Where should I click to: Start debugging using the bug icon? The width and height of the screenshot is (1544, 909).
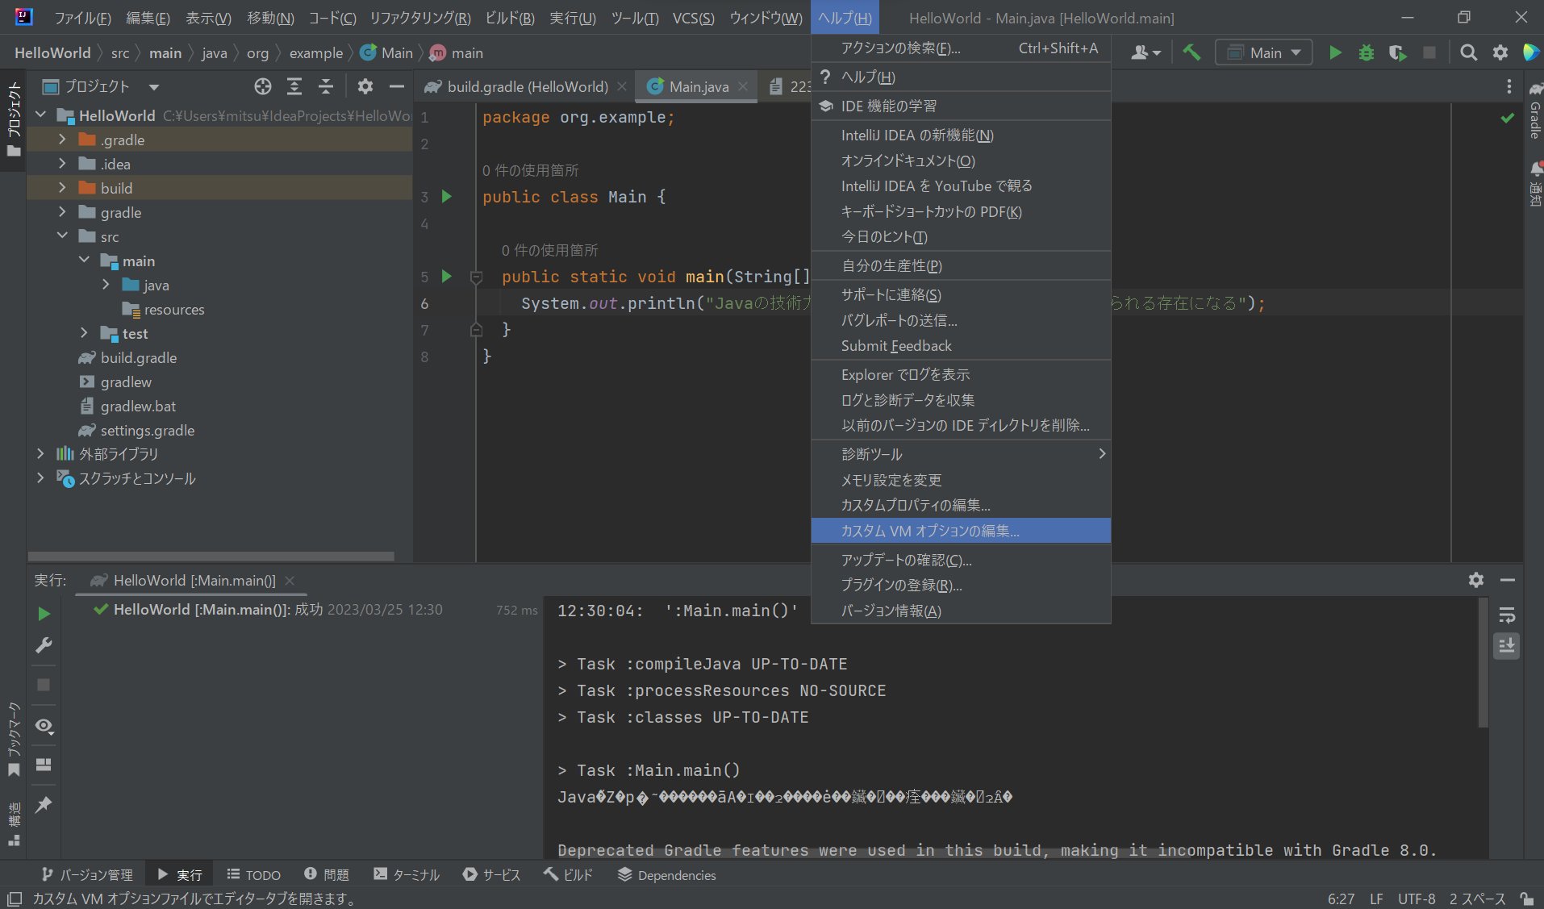point(1367,52)
